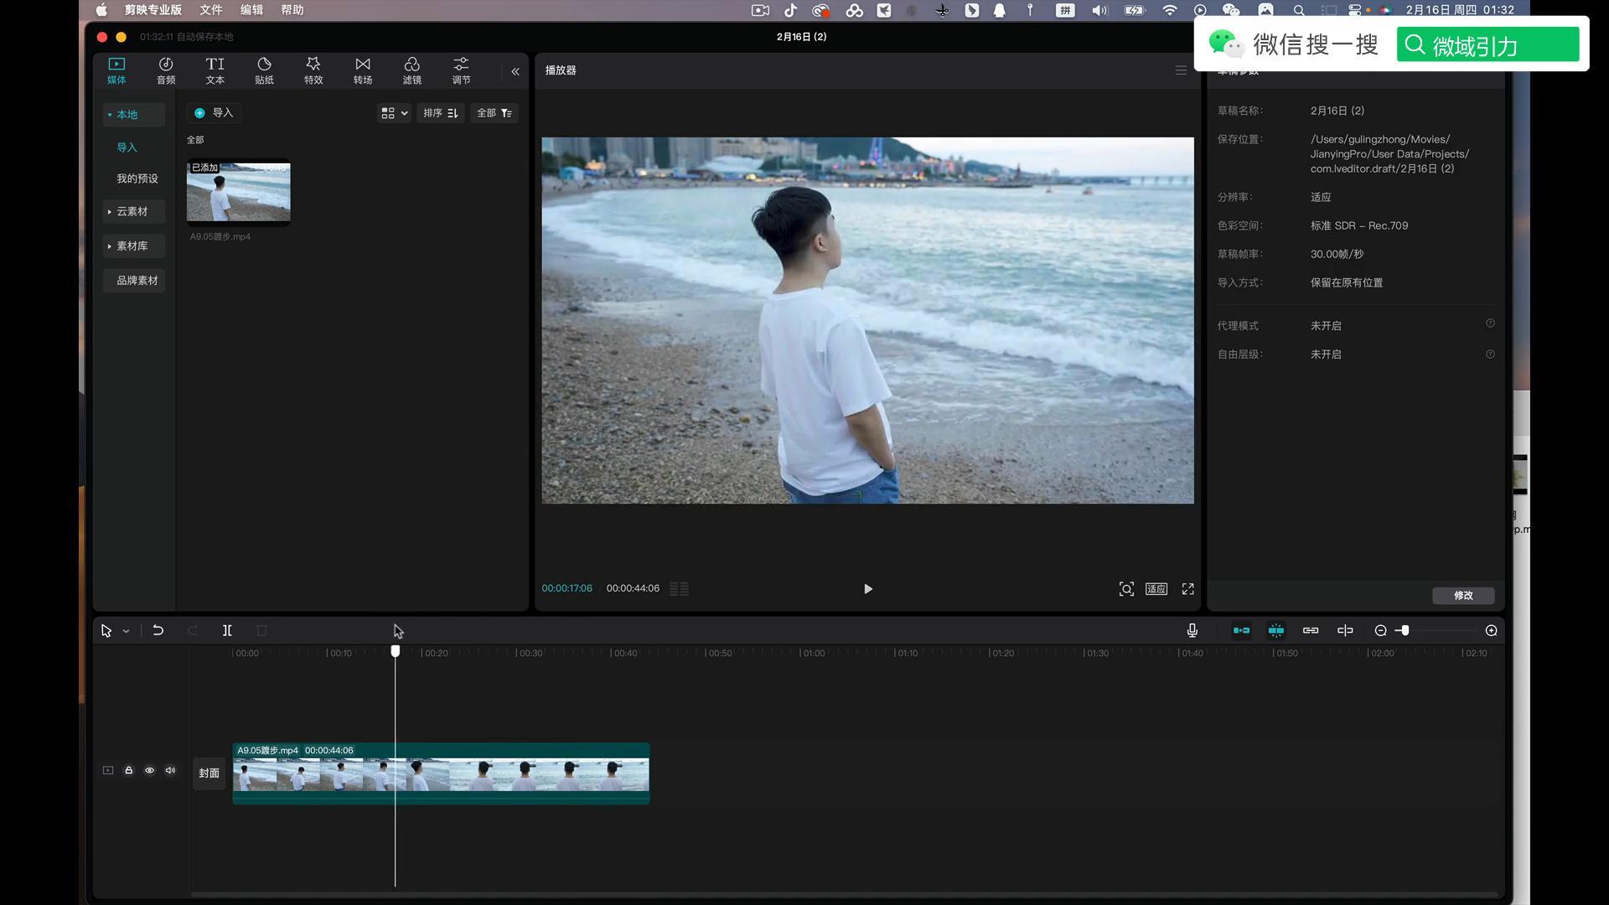This screenshot has width=1609, height=905.
Task: Open the Wi-Fi status menu
Action: coord(1170,10)
